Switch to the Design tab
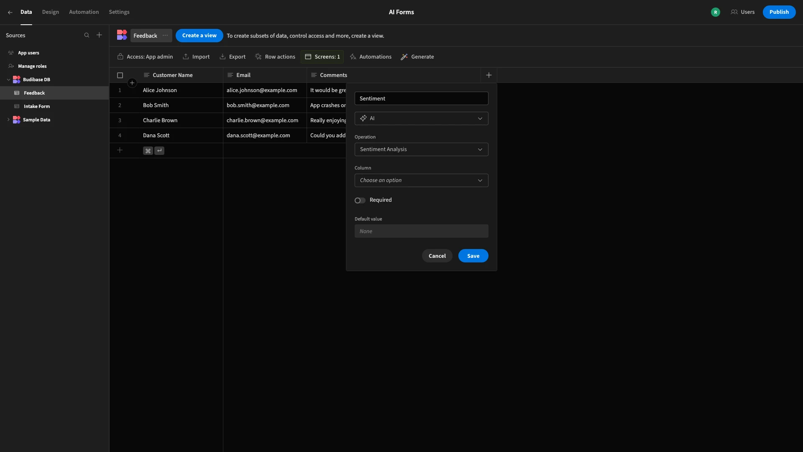803x452 pixels. pos(51,12)
